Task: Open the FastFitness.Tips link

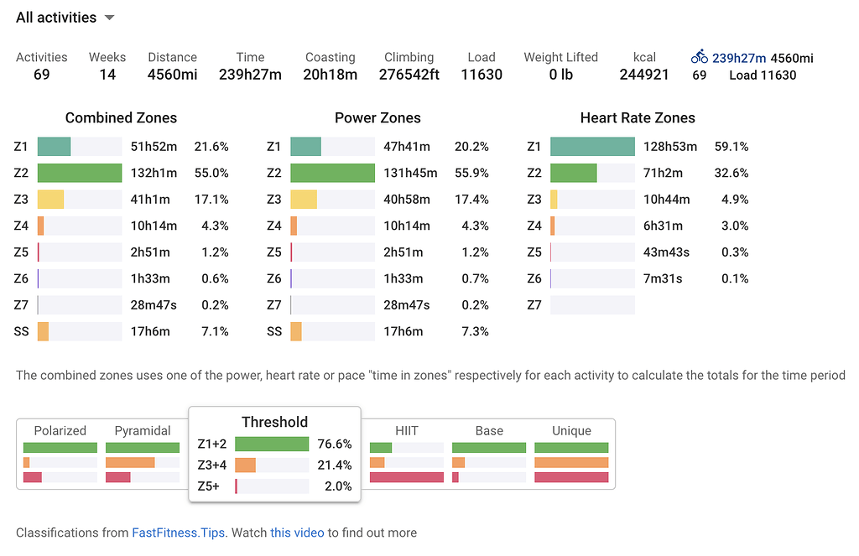Action: [x=176, y=533]
